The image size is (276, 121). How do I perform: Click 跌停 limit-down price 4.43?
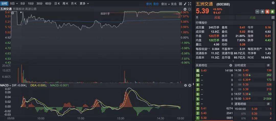coord(268,40)
